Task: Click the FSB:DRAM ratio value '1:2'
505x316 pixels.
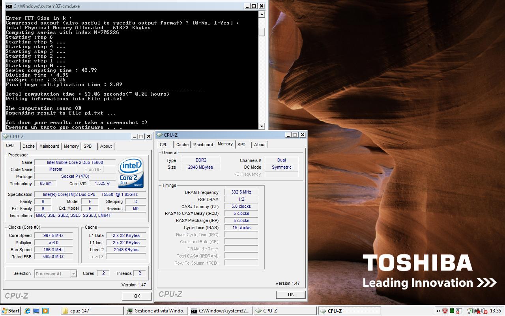Action: point(241,199)
